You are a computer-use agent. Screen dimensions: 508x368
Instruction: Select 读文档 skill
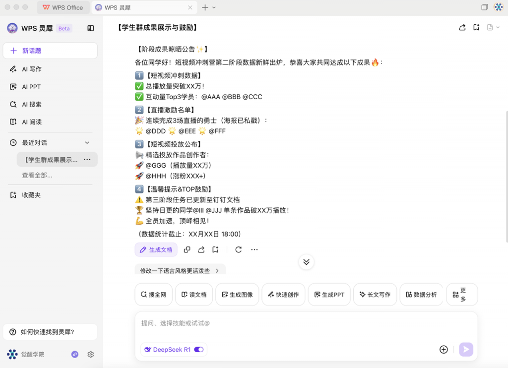pyautogui.click(x=194, y=295)
